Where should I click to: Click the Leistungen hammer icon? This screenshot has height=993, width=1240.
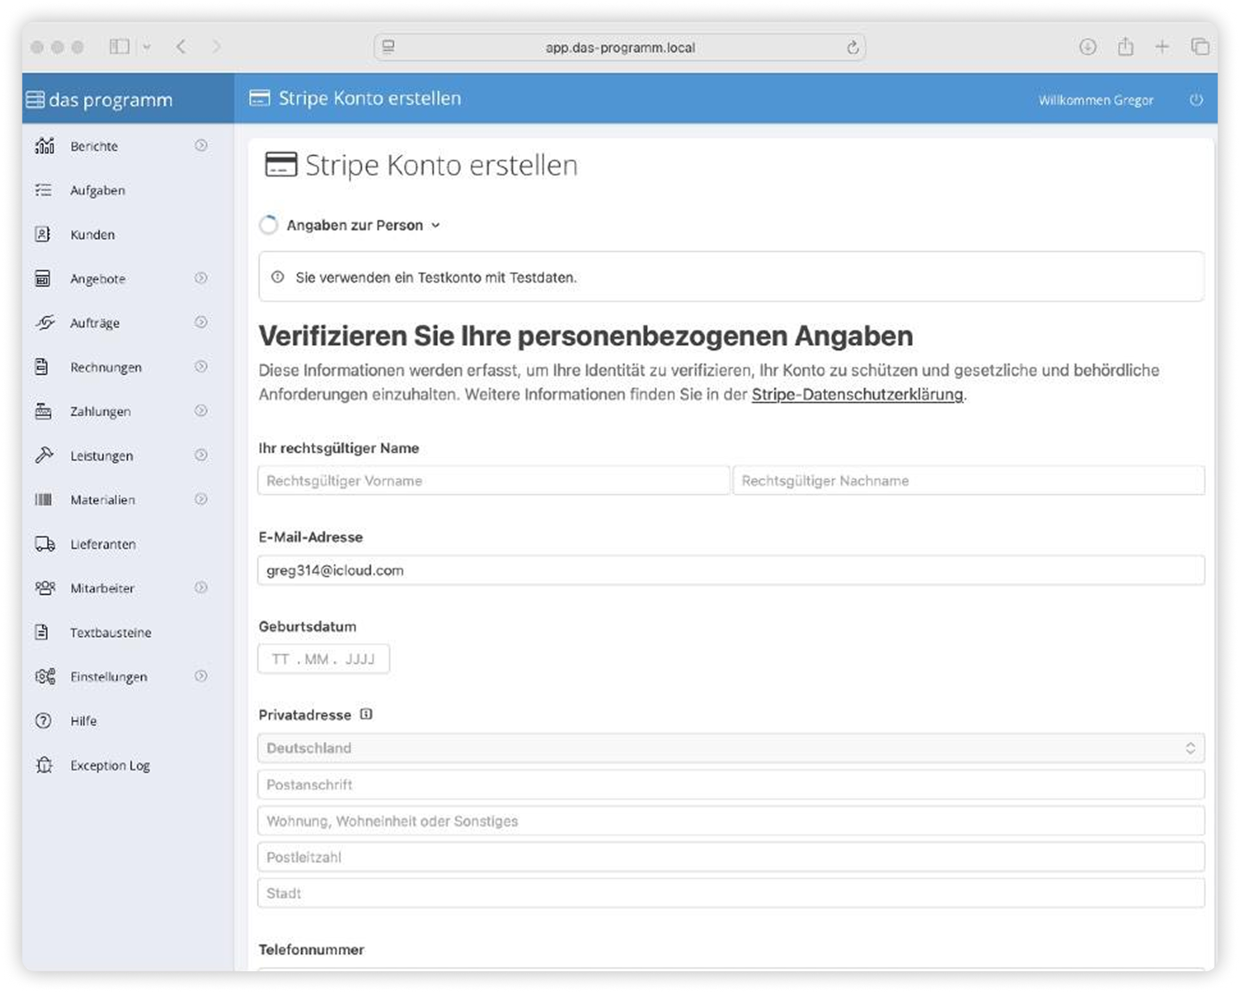(44, 456)
